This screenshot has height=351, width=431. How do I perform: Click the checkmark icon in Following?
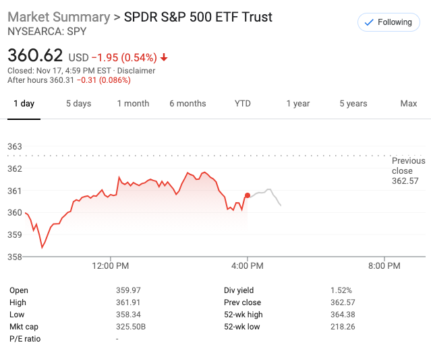pos(368,22)
